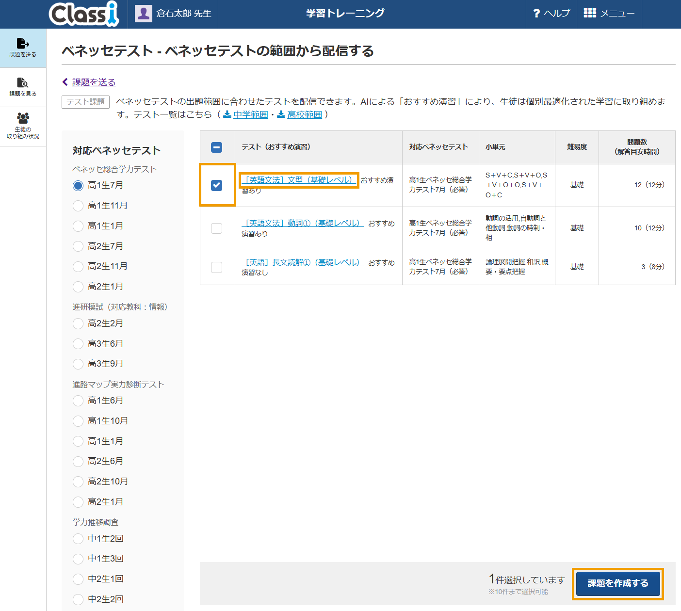
Task: Select 高2生1月 under 進路マップ実力診断テスト
Action: (x=78, y=502)
